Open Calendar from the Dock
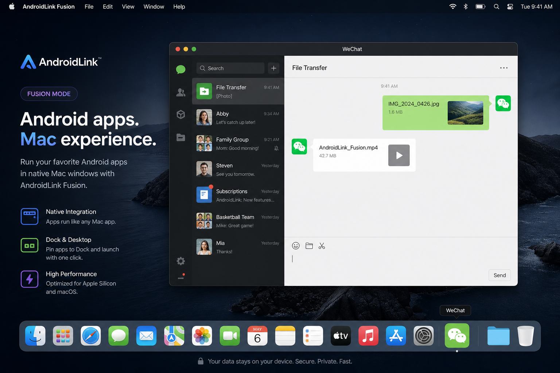 click(x=257, y=335)
